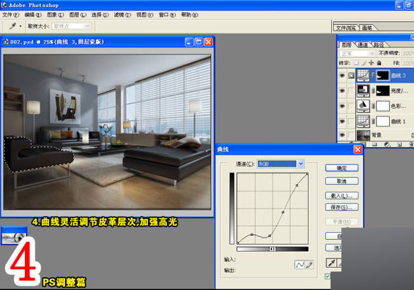Click the 曲线 3 curves adjustment thumbnail
The width and height of the screenshot is (414, 290).
pyautogui.click(x=363, y=76)
